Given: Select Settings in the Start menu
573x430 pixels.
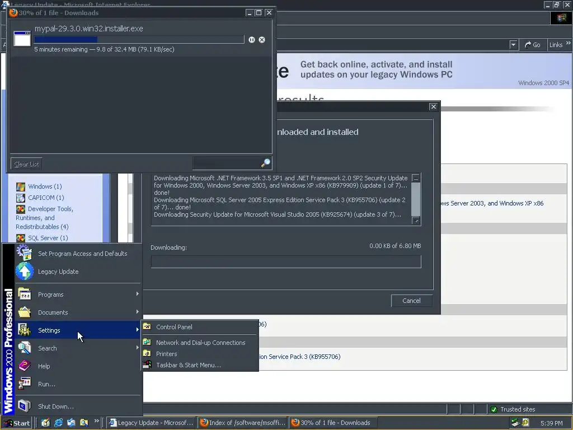Looking at the screenshot, I should pos(78,330).
